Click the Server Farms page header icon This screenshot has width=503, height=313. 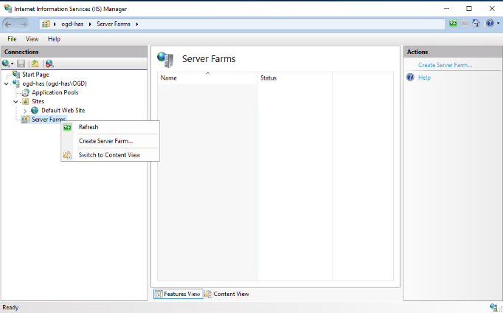pyautogui.click(x=165, y=59)
